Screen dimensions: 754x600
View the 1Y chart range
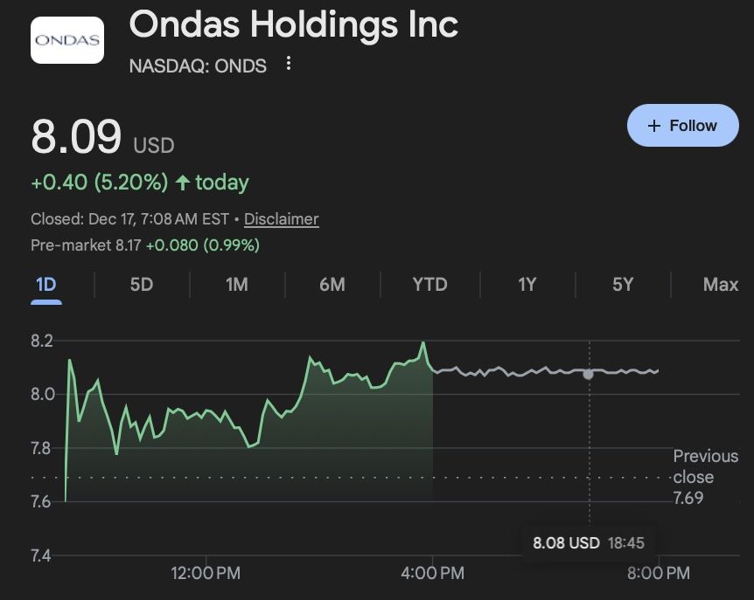[527, 285]
